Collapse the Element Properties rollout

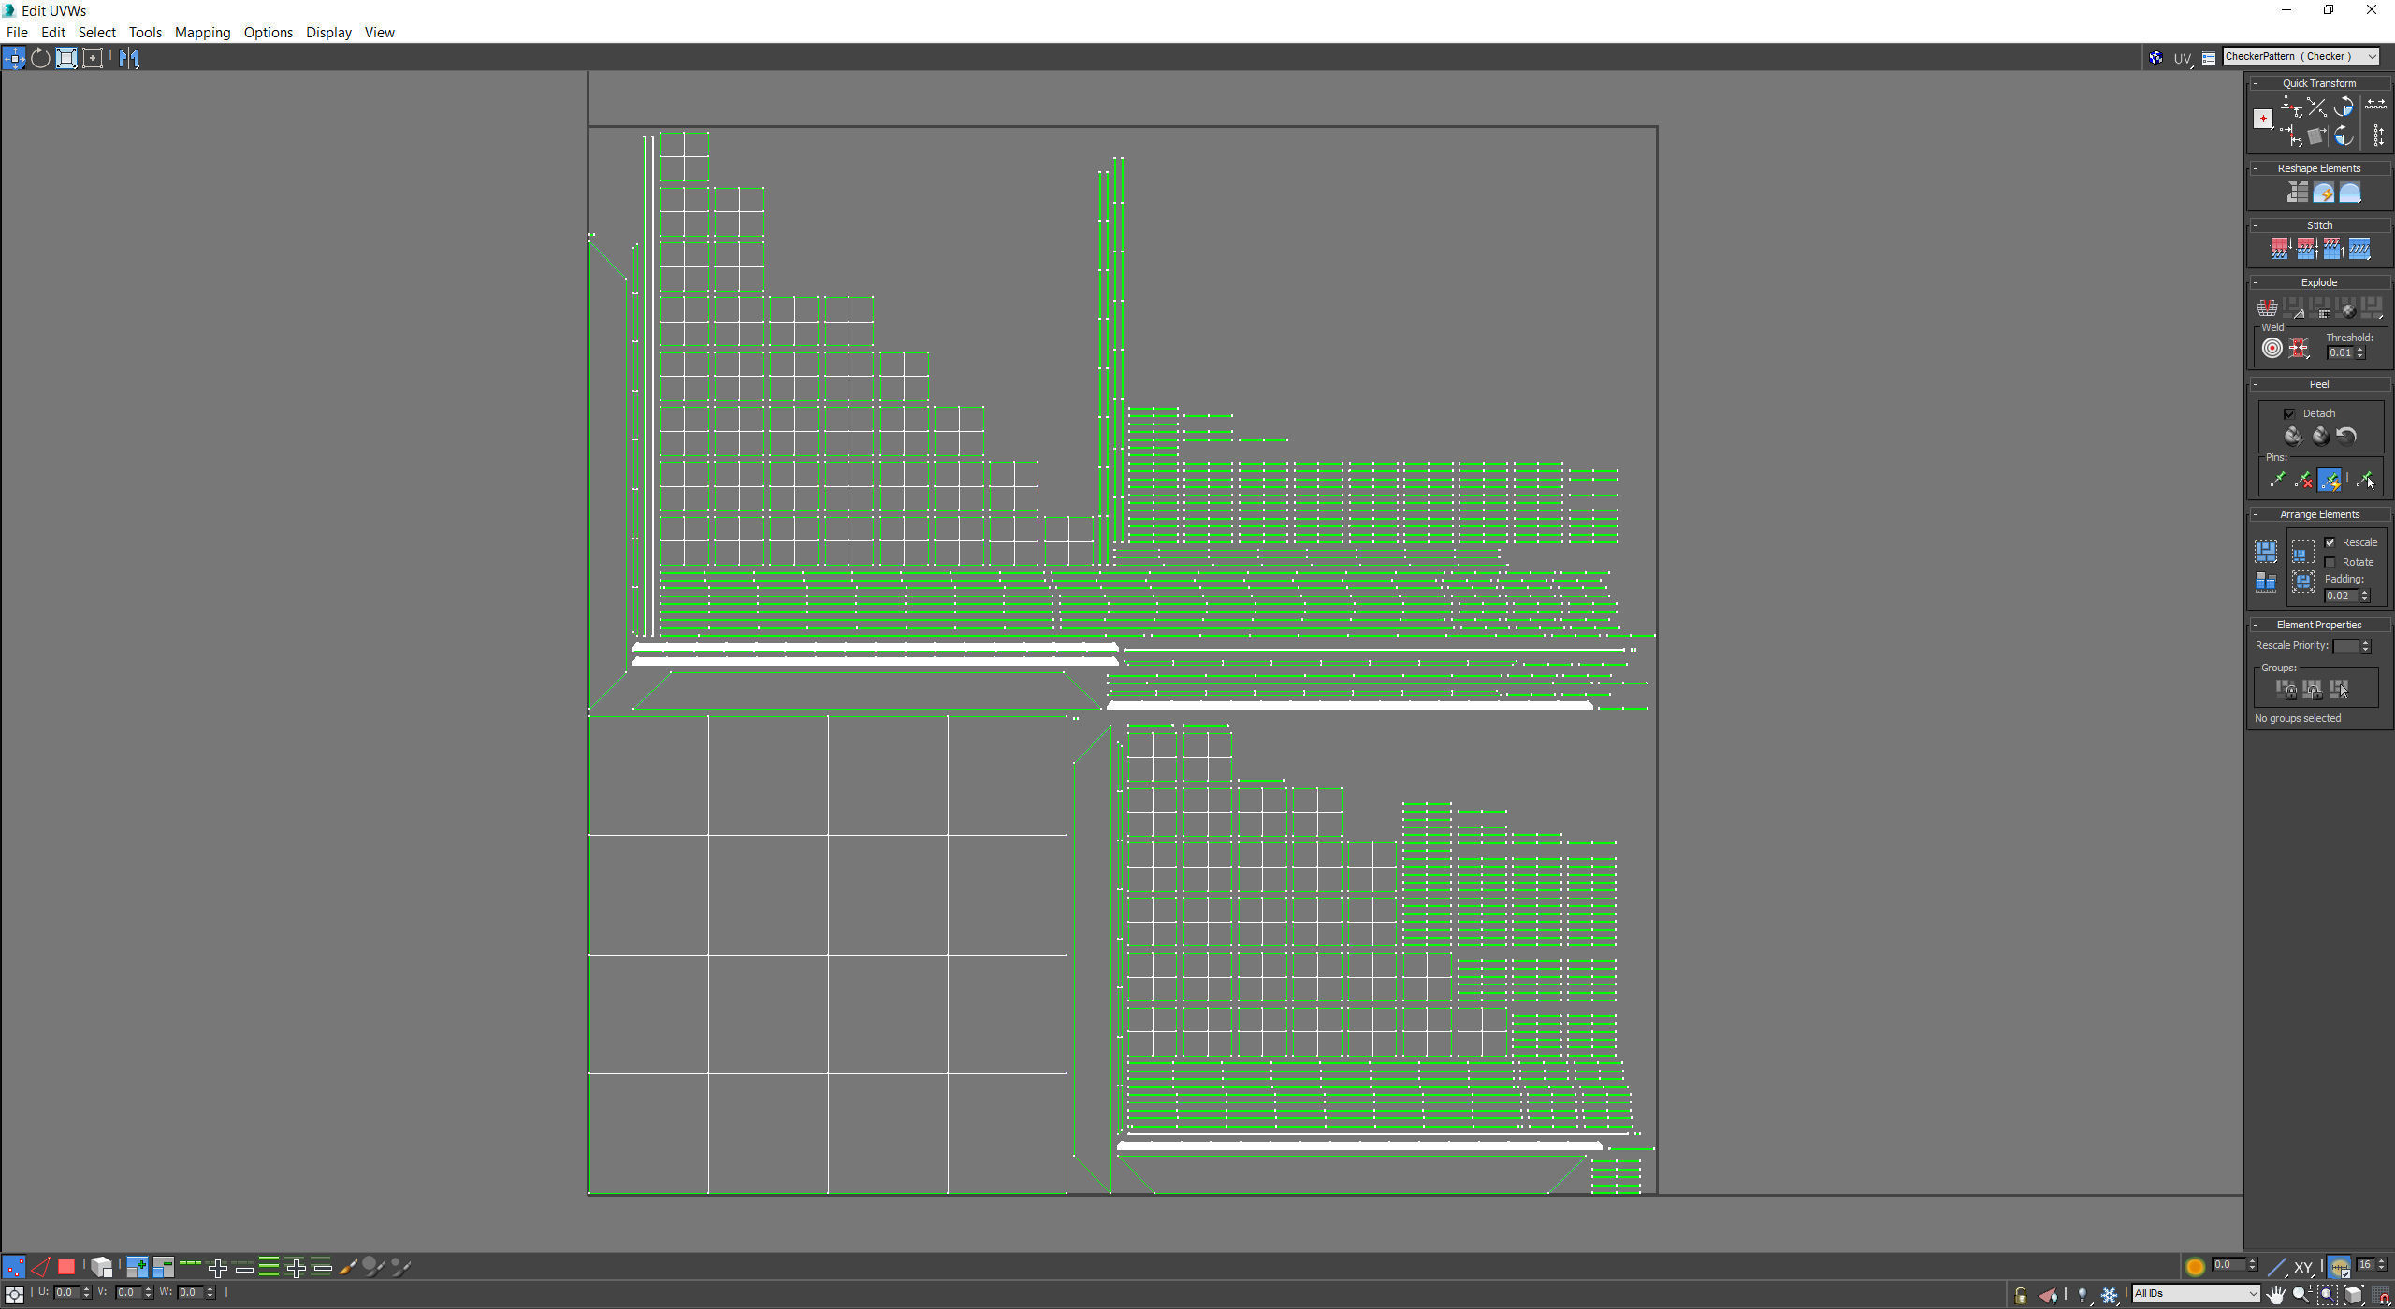point(2256,625)
